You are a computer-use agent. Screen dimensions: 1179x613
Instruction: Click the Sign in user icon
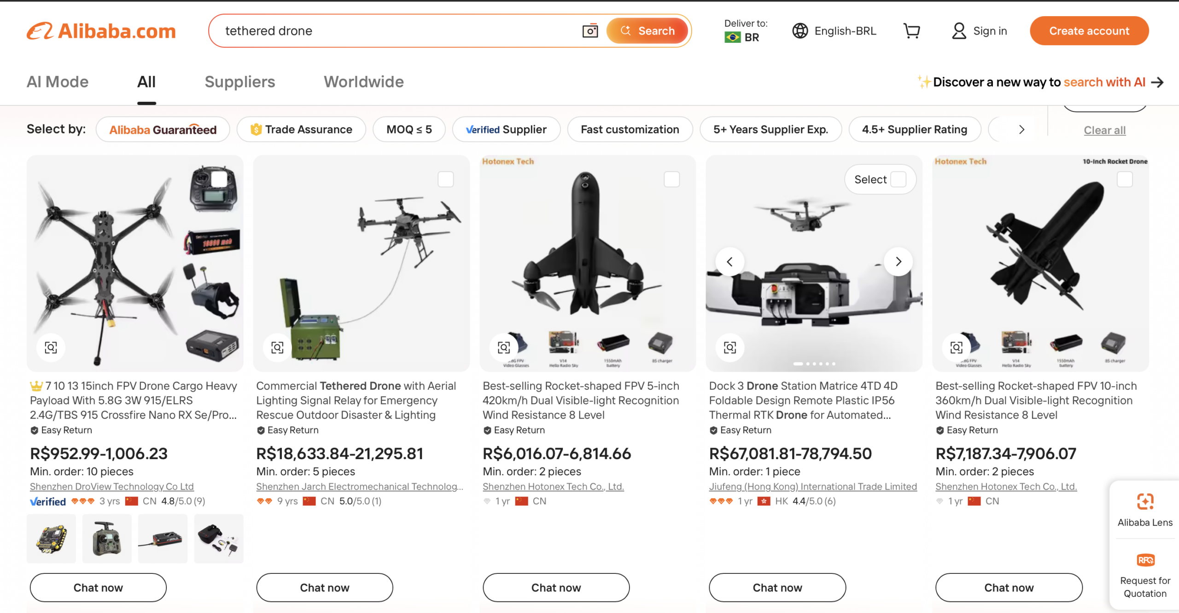click(x=959, y=31)
